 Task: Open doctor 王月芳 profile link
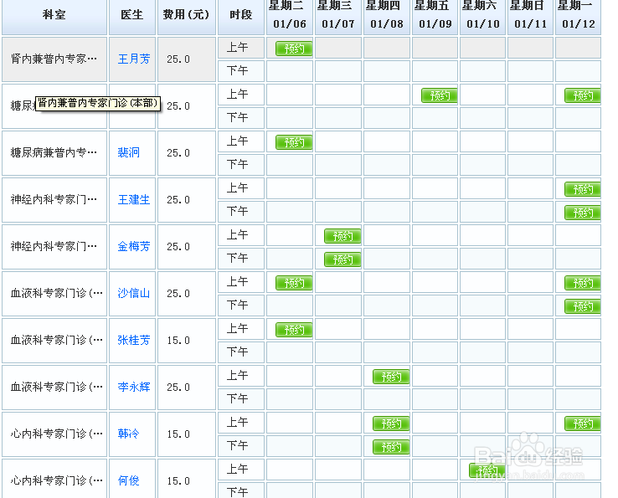pos(134,59)
